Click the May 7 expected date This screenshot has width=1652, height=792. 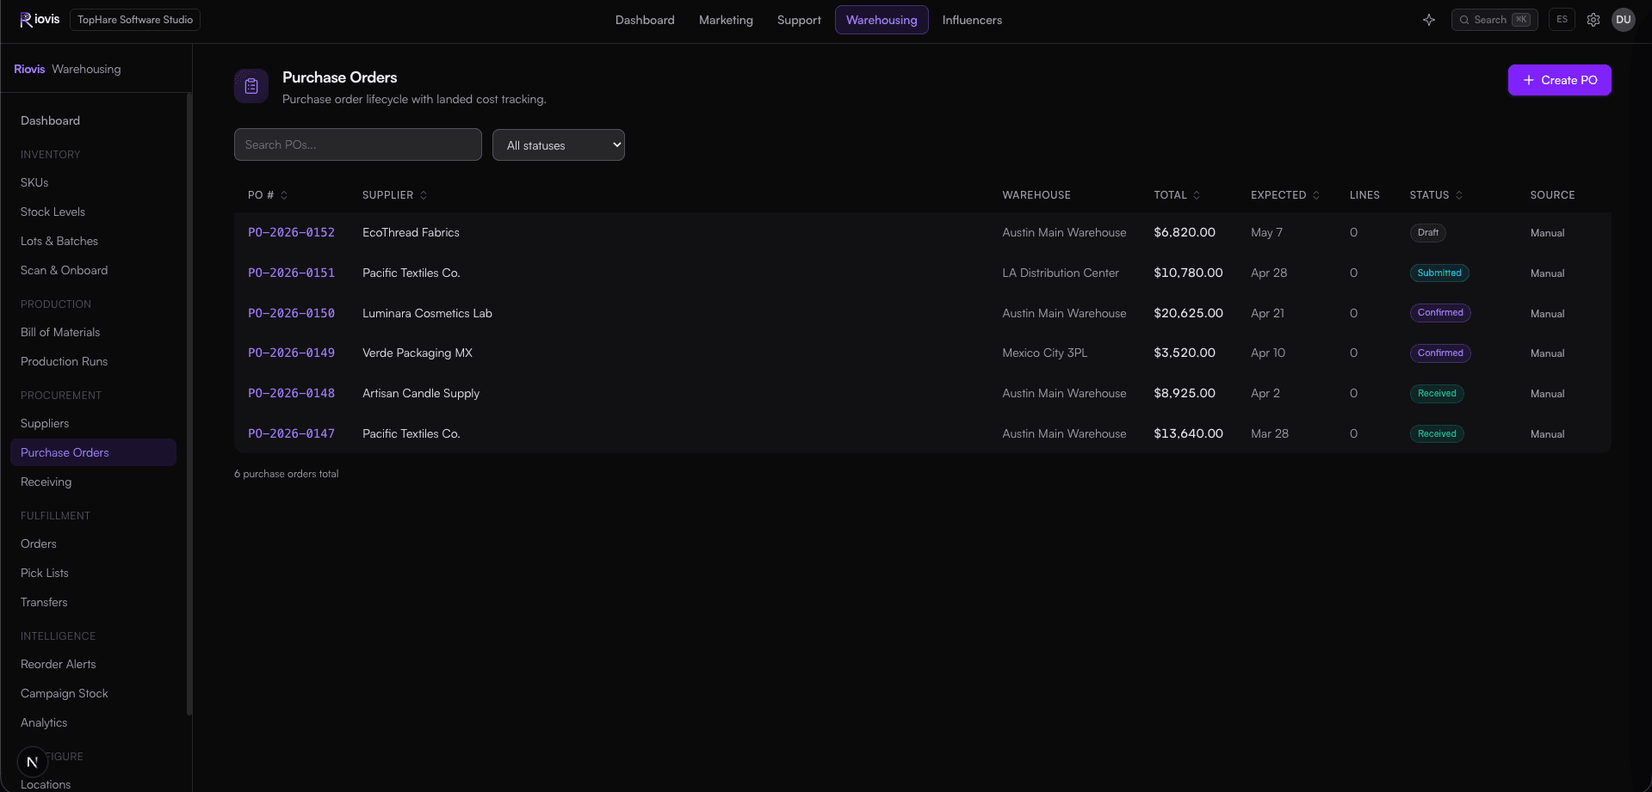1266,232
